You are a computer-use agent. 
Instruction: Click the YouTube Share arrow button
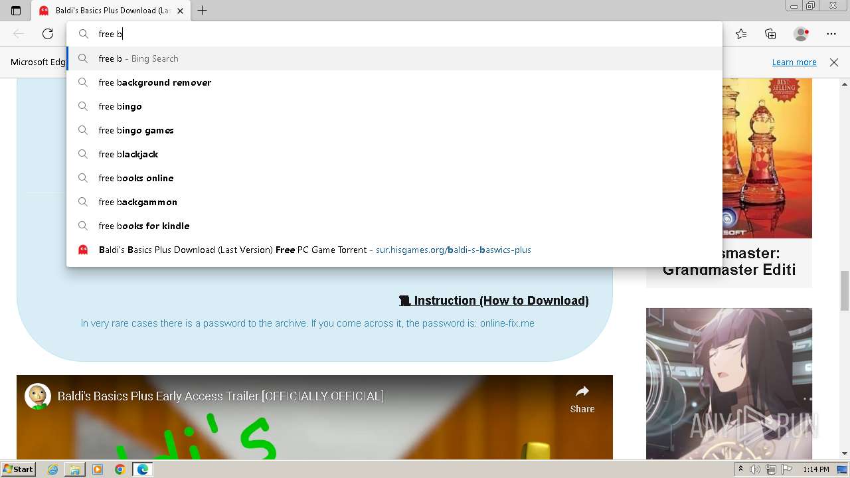pos(582,400)
